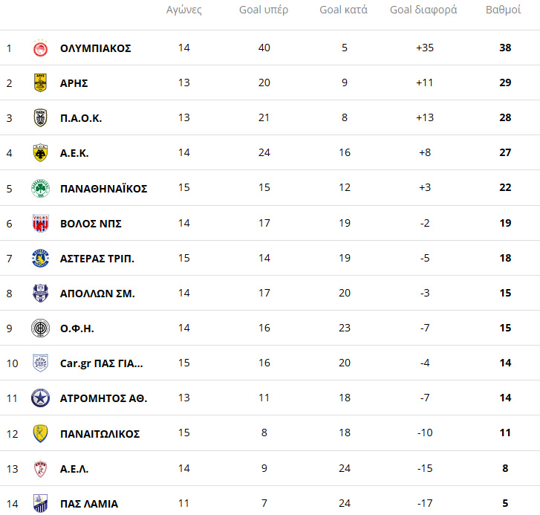The height and width of the screenshot is (515, 540).
Task: Select the Αγώνες column header
Action: pos(184,10)
